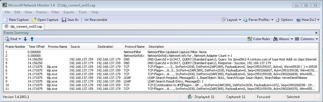This screenshot has height=102, width=323.
Task: Close the Frame Summary pane
Action: pyautogui.click(x=316, y=33)
